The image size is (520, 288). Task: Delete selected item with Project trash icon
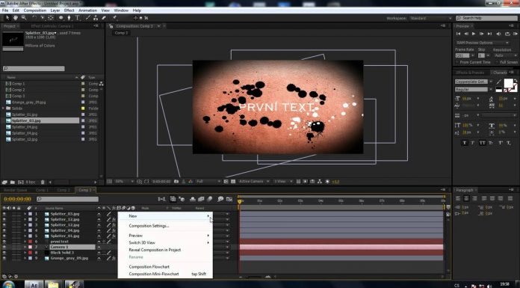43,182
